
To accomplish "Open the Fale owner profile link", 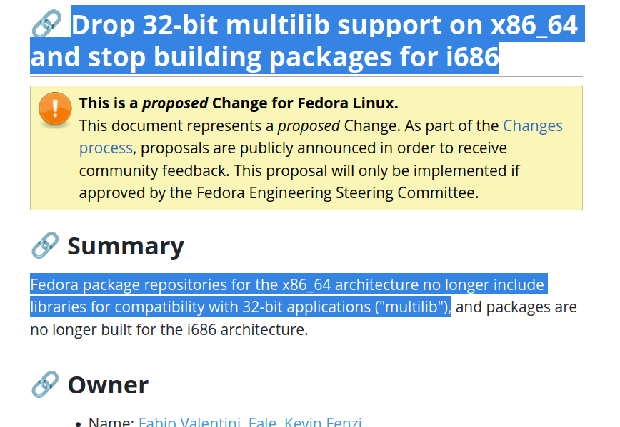I will pyautogui.click(x=262, y=422).
